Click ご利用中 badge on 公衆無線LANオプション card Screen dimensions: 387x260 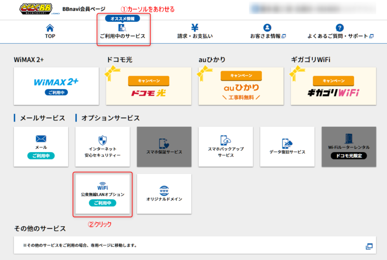click(x=103, y=203)
